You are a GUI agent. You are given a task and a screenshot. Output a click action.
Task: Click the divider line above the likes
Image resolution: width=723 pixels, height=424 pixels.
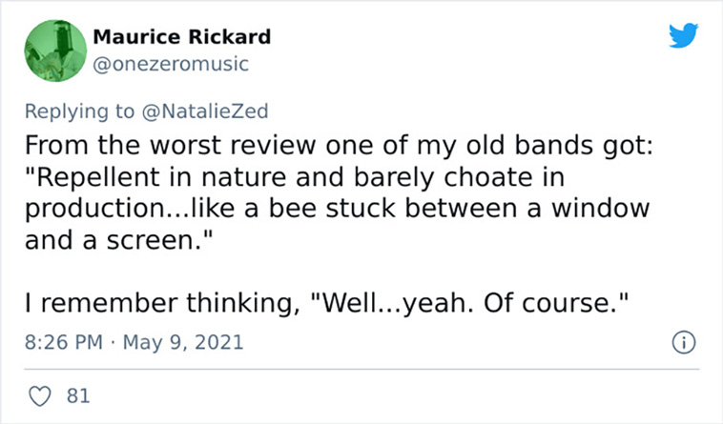coord(361,370)
